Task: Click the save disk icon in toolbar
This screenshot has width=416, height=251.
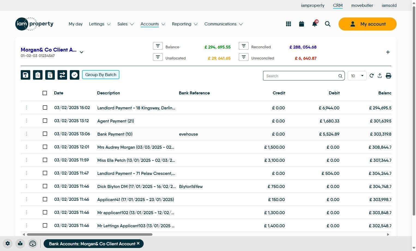Action: point(26,75)
